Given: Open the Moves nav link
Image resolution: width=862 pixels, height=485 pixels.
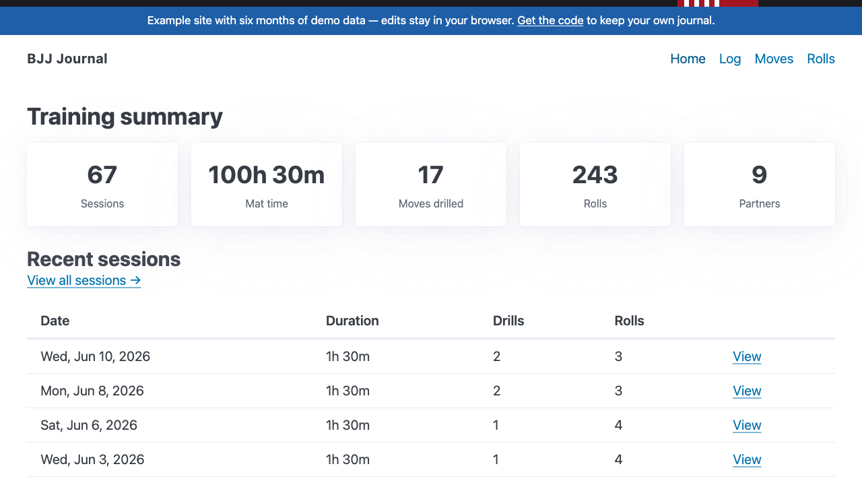Looking at the screenshot, I should (774, 59).
